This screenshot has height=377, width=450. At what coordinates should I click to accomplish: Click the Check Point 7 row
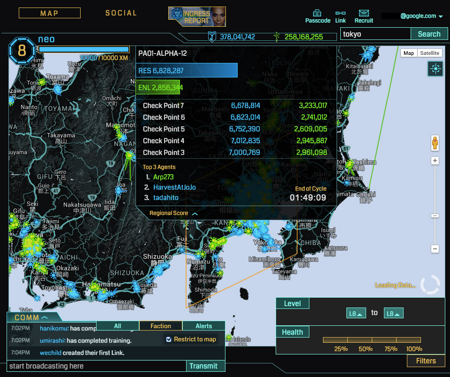[235, 106]
